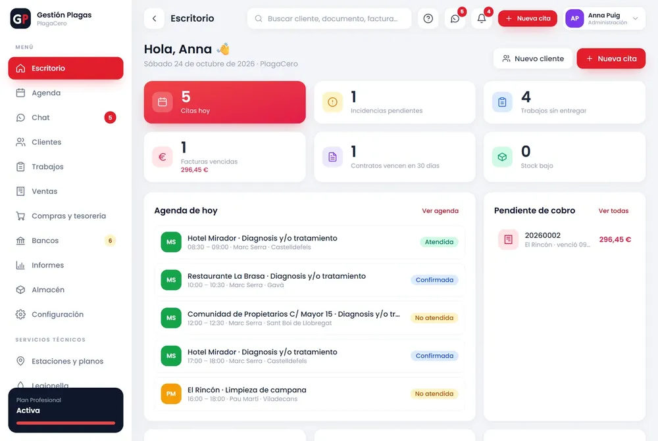Screen dimensions: 658x441
Task: Click the Estaciones map pin icon
Action: pyautogui.click(x=20, y=361)
